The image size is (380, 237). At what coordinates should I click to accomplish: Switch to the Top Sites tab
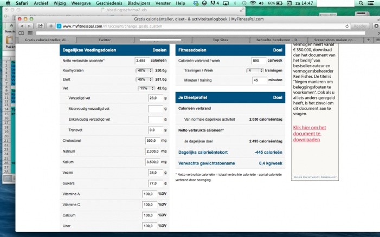click(x=220, y=40)
